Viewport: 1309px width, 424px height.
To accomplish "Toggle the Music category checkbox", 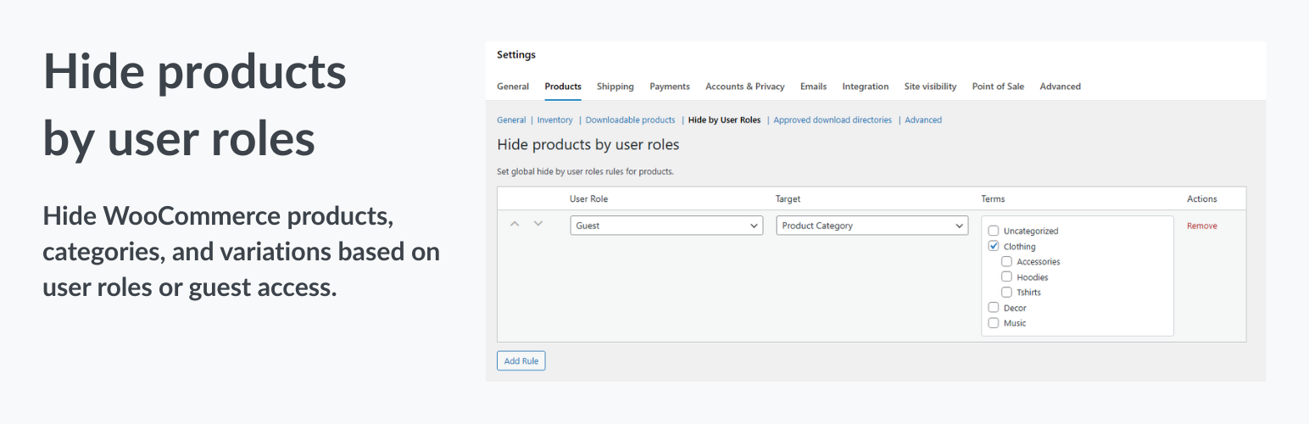I will coord(994,323).
